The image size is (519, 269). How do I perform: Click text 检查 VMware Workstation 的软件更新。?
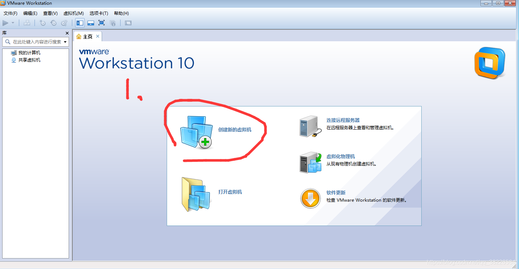(367, 200)
